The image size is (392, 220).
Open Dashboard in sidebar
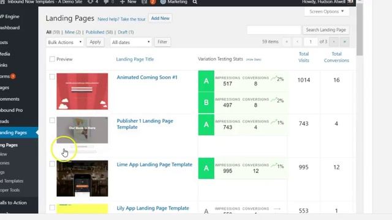point(10,28)
